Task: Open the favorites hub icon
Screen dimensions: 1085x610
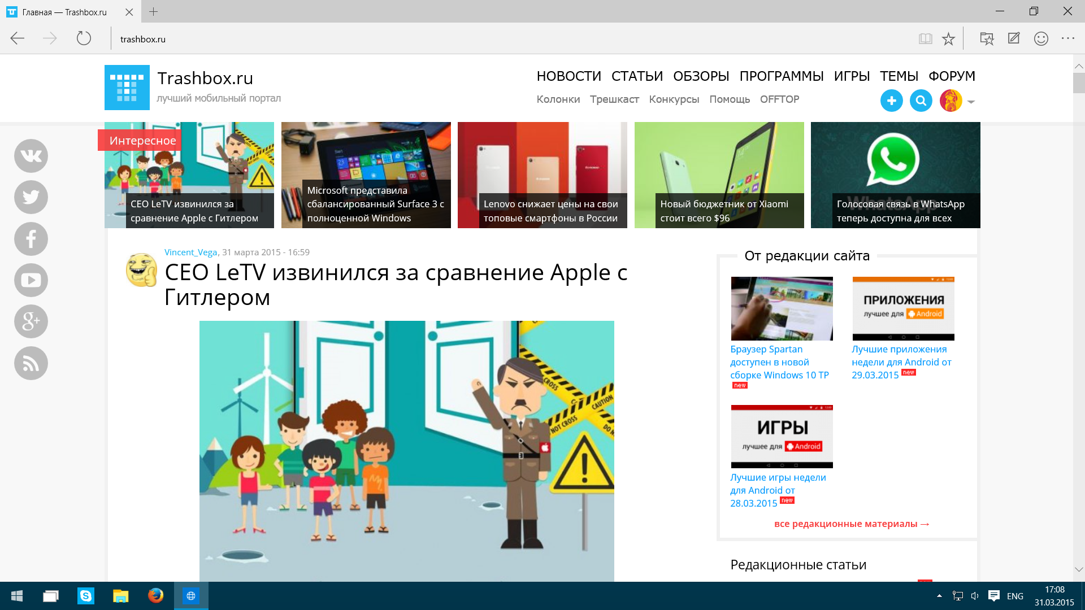Action: [987, 38]
